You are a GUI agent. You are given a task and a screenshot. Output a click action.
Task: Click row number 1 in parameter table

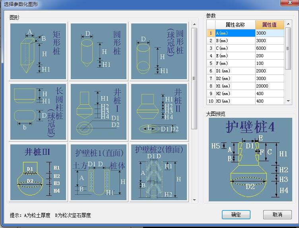(211, 33)
